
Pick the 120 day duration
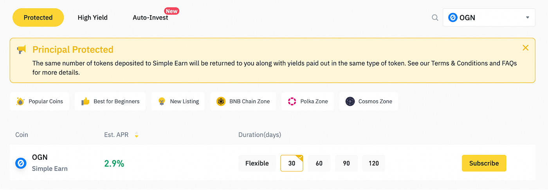click(374, 163)
